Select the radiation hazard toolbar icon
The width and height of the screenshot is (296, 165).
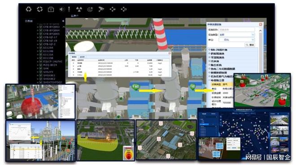click(x=79, y=9)
